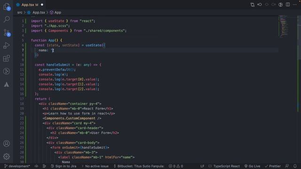Viewport: 301px width, 169px height.
Task: Click line number 10 in the gutter
Action: pyautogui.click(x=22, y=65)
